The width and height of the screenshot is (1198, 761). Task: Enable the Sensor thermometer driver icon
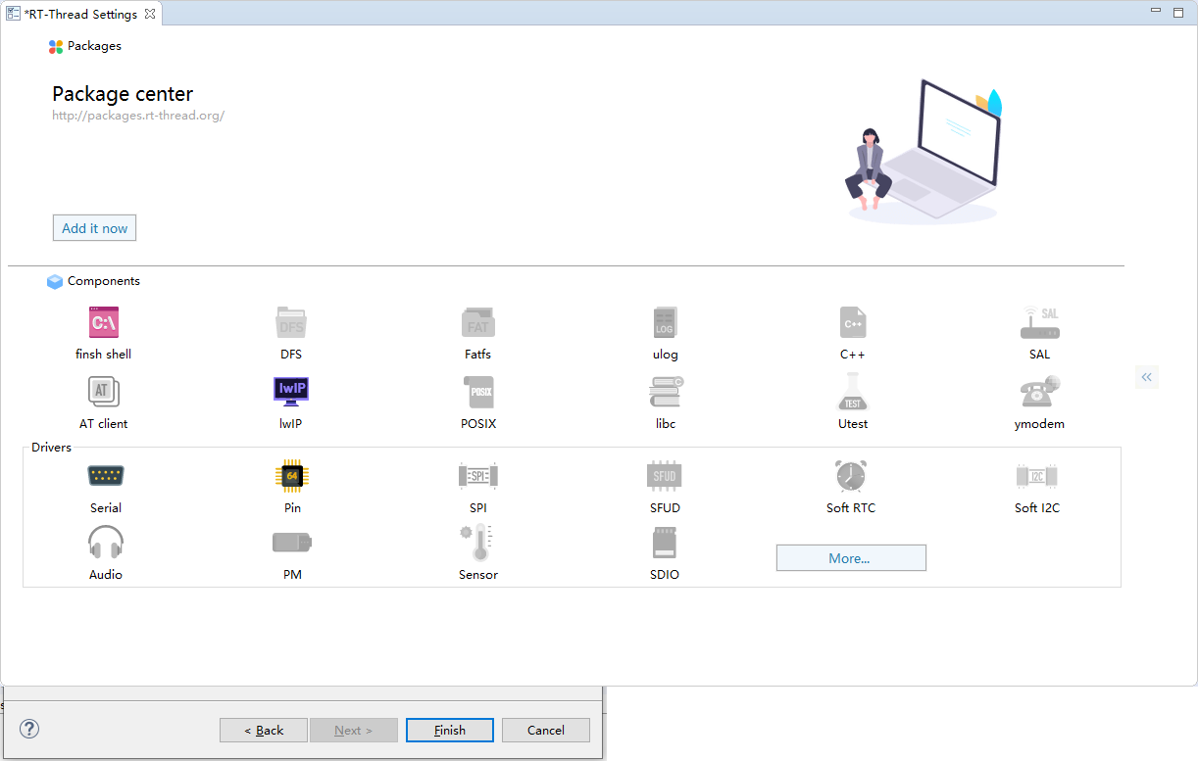pyautogui.click(x=477, y=543)
